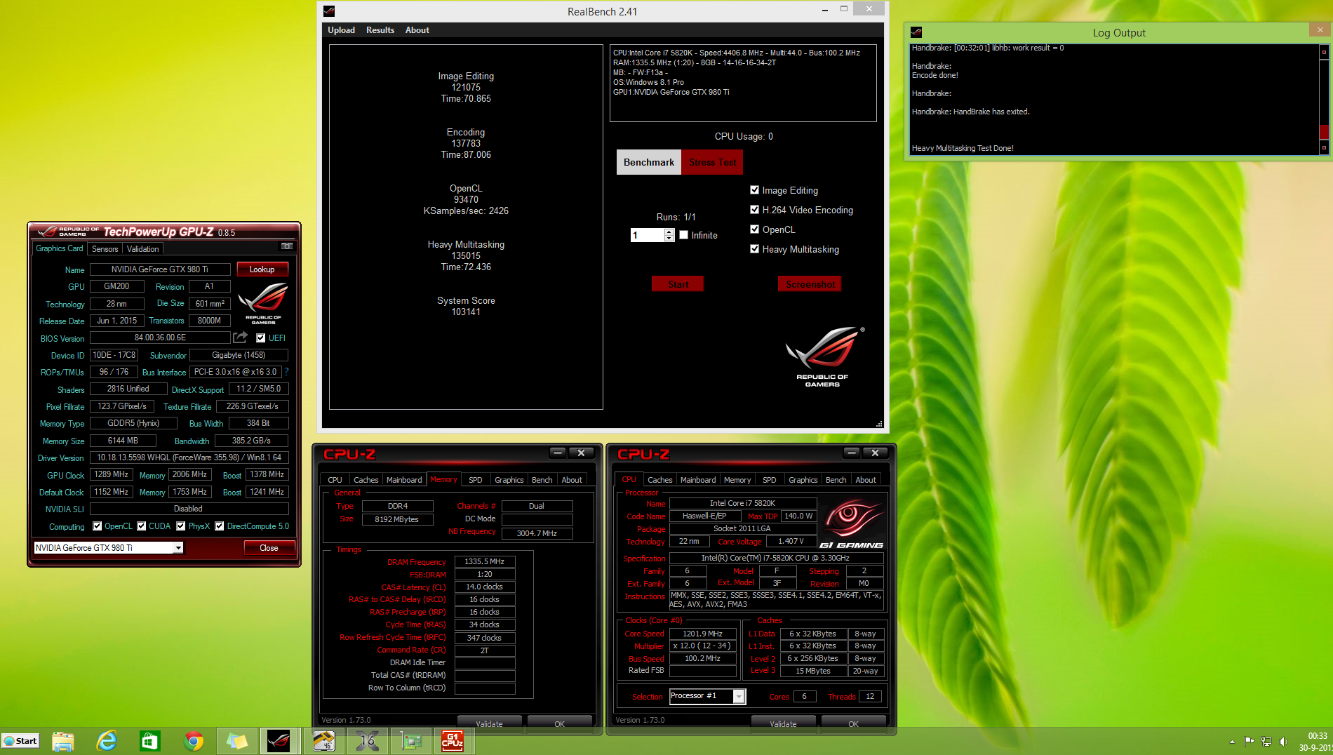Click the Windows Start button
The image size is (1333, 755).
click(20, 741)
